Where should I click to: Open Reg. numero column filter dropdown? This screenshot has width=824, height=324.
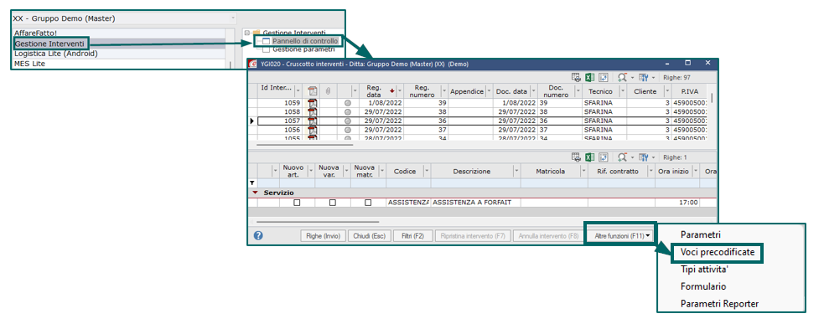[x=443, y=91]
